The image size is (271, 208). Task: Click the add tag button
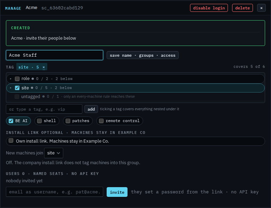pyautogui.click(x=91, y=109)
